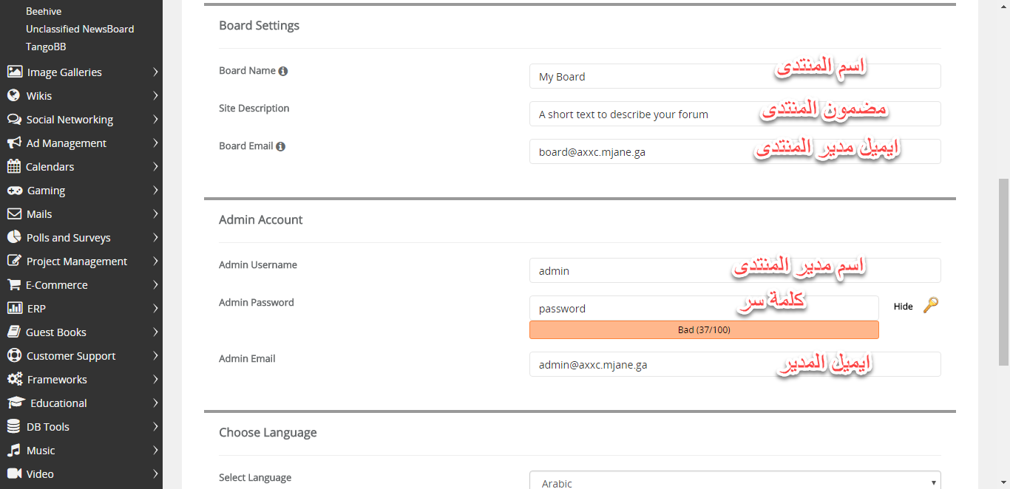The height and width of the screenshot is (489, 1010).
Task: Expand the Gaming chevron
Action: 155,190
